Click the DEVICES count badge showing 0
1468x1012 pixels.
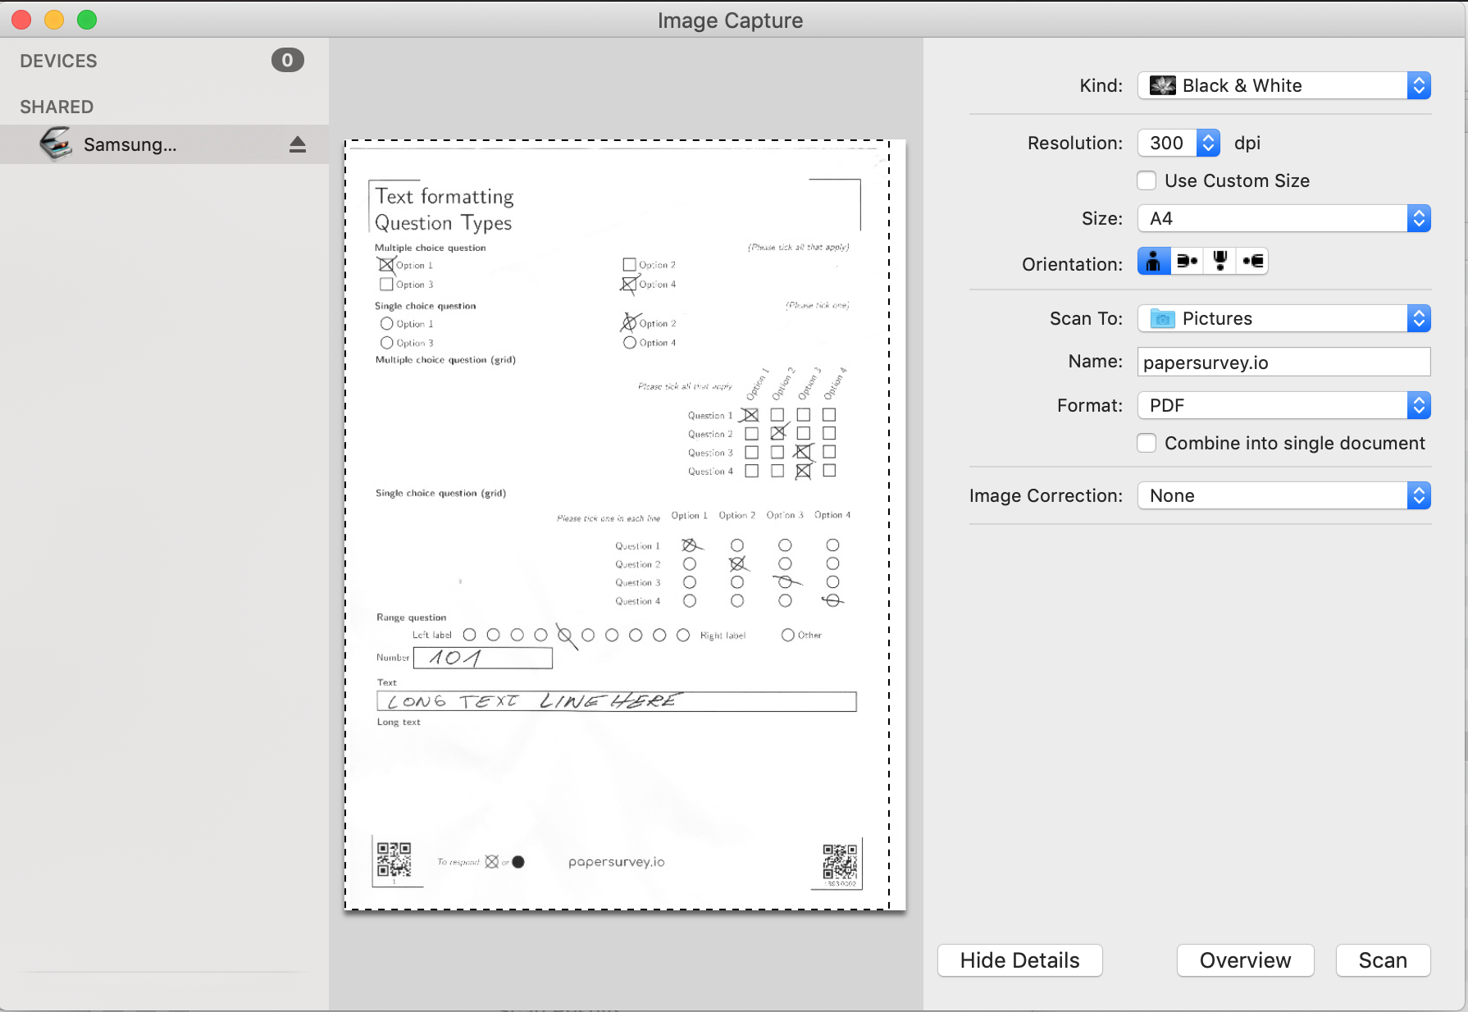coord(288,60)
